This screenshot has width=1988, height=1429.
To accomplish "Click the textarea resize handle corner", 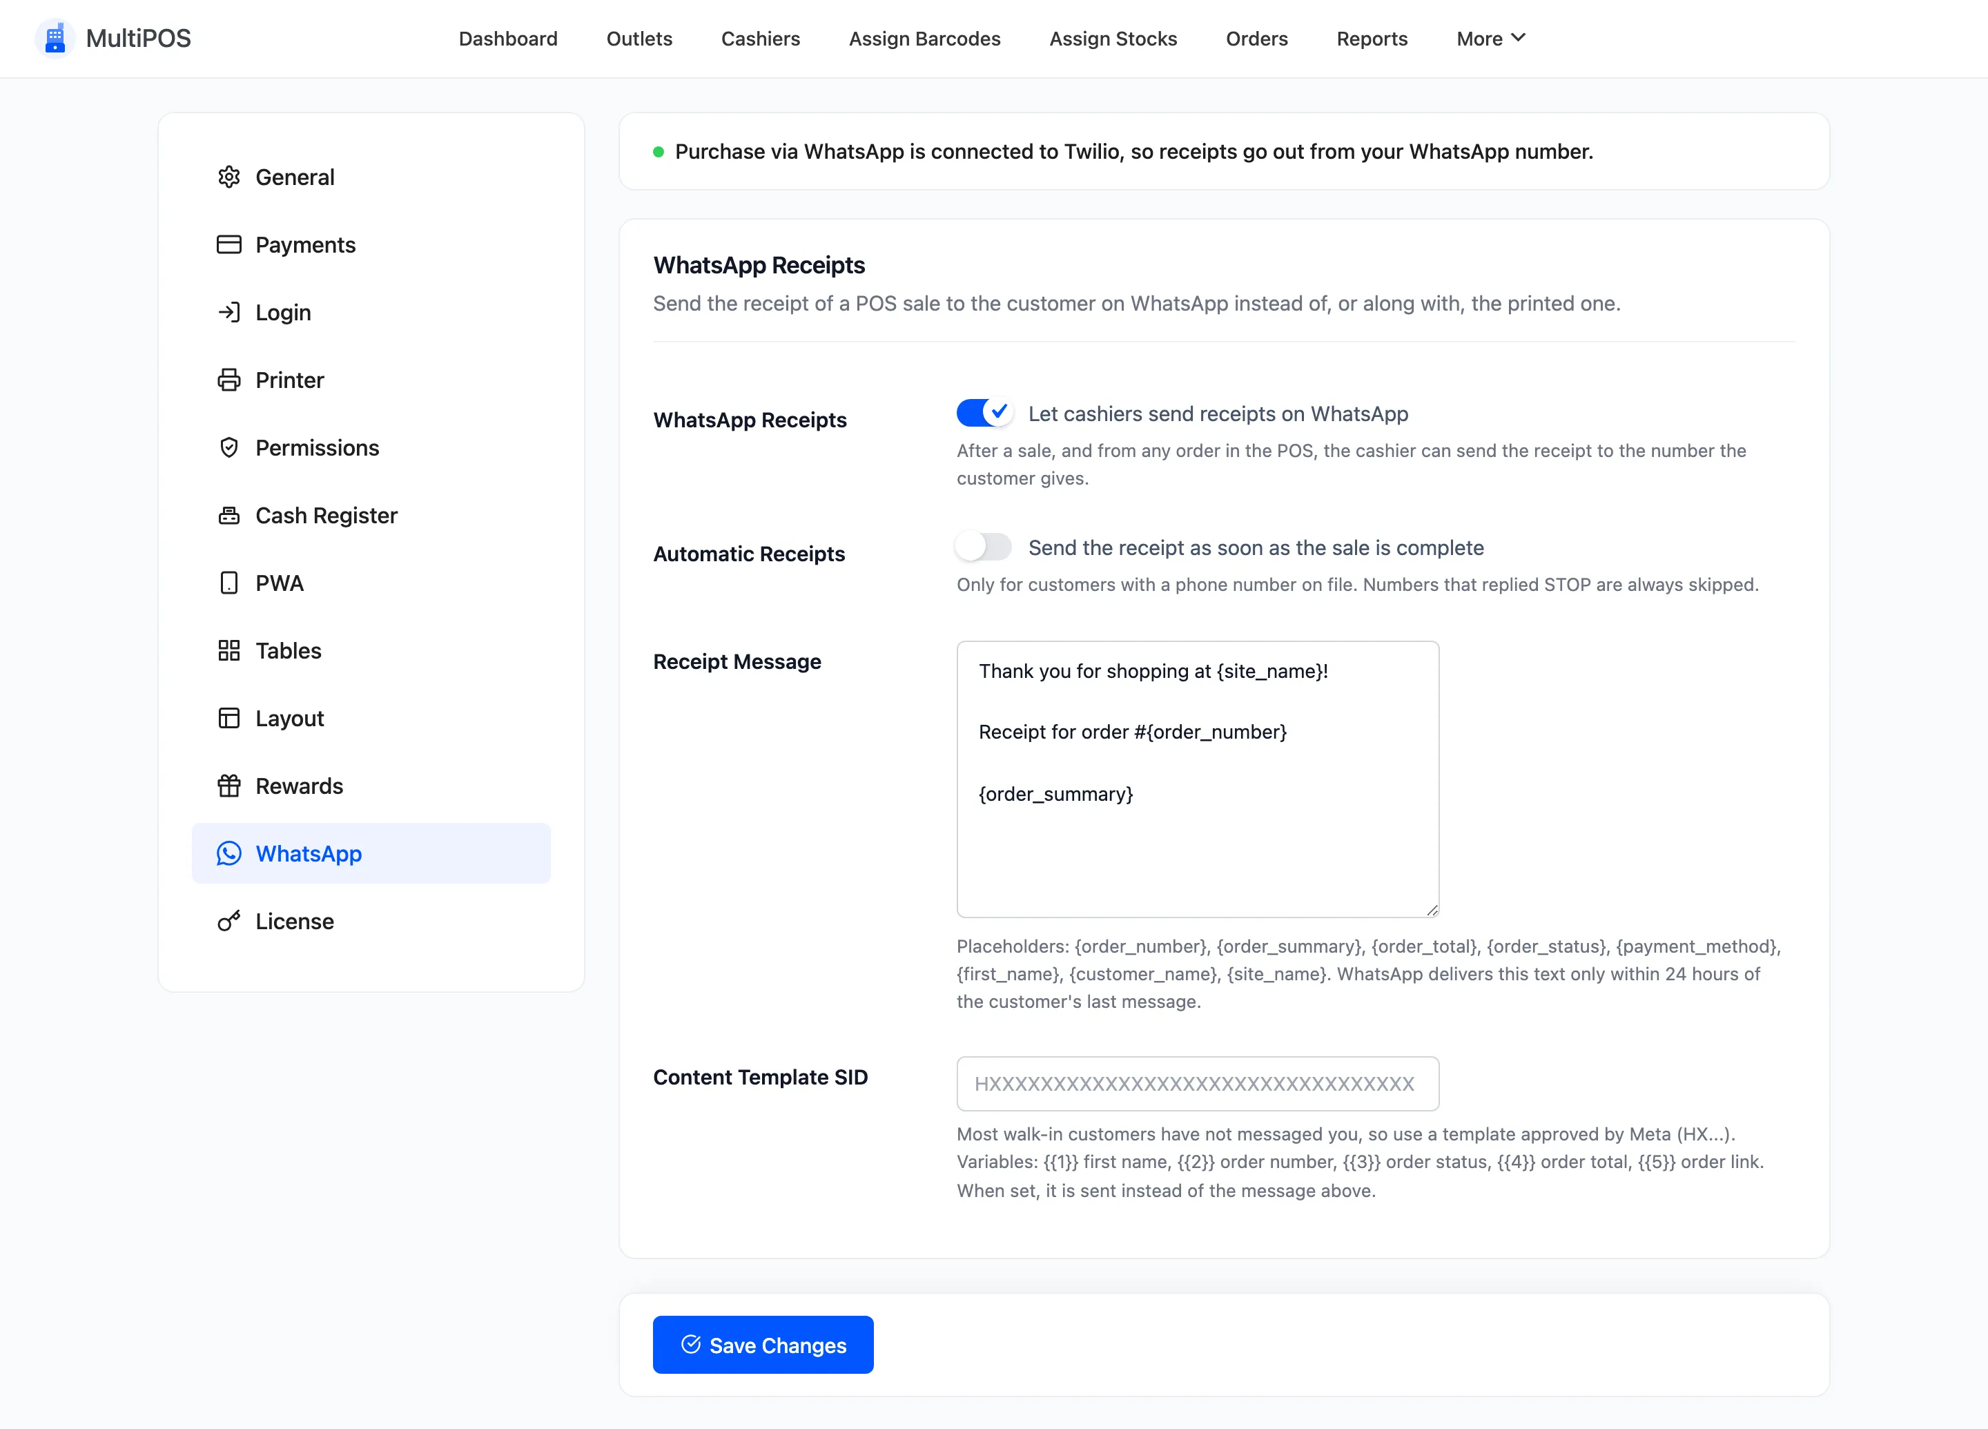I will click(1432, 909).
